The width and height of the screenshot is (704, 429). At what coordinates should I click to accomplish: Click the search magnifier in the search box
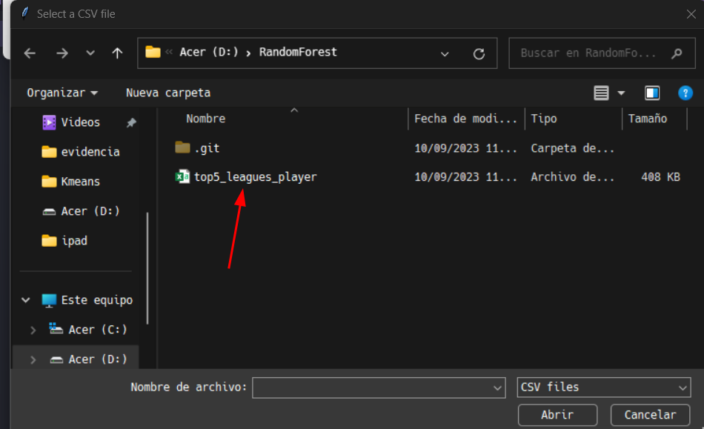[675, 53]
